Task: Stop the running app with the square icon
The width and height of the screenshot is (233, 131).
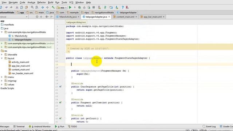Action: pos(94,7)
